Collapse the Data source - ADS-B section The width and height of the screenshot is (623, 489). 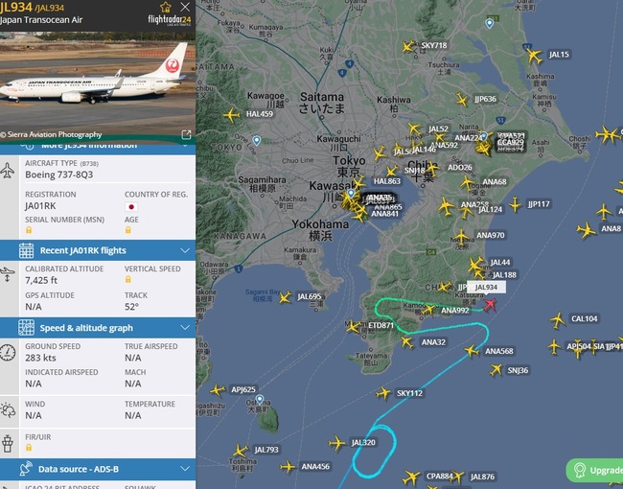point(185,469)
